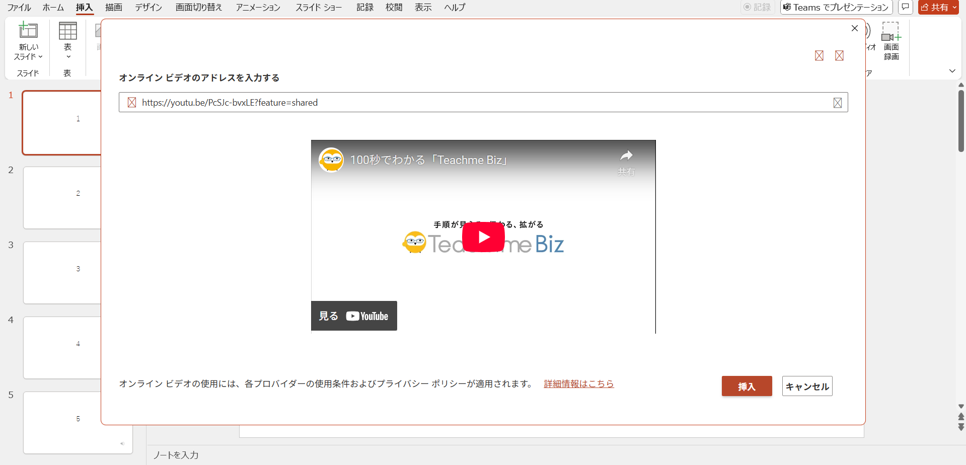This screenshot has height=465, width=966.
Task: Select slide 1 thumbnail
Action: (x=62, y=122)
